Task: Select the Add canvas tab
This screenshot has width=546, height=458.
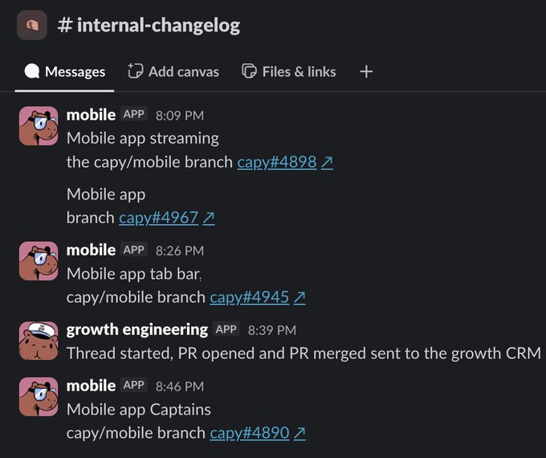Action: pyautogui.click(x=173, y=72)
